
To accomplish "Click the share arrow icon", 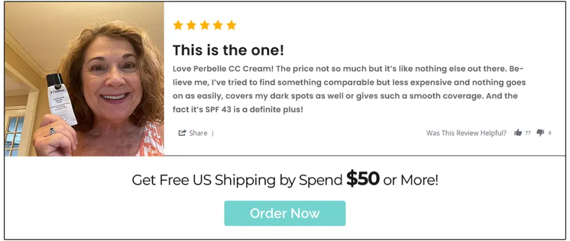I will (182, 133).
